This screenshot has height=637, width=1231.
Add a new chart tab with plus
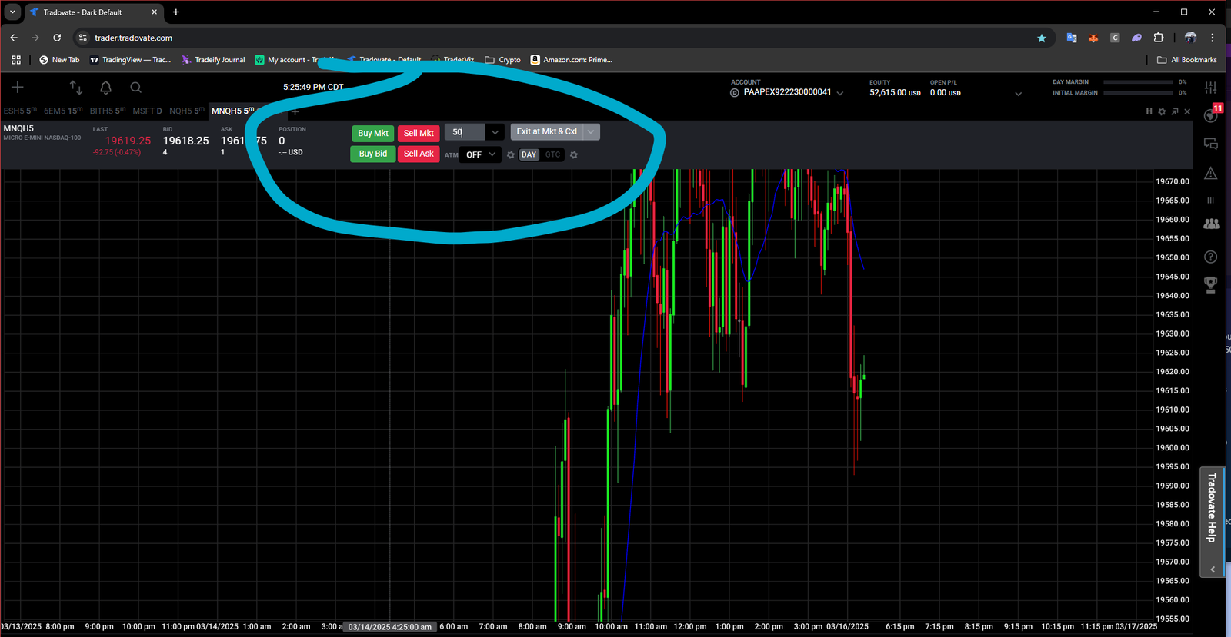[x=295, y=111]
